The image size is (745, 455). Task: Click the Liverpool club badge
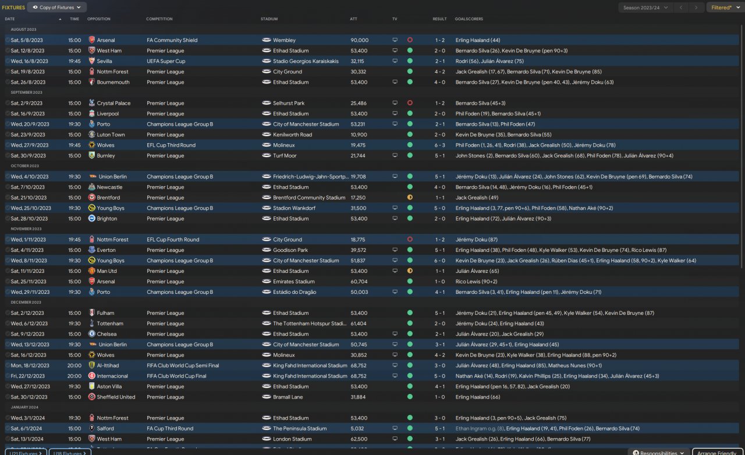(x=92, y=113)
